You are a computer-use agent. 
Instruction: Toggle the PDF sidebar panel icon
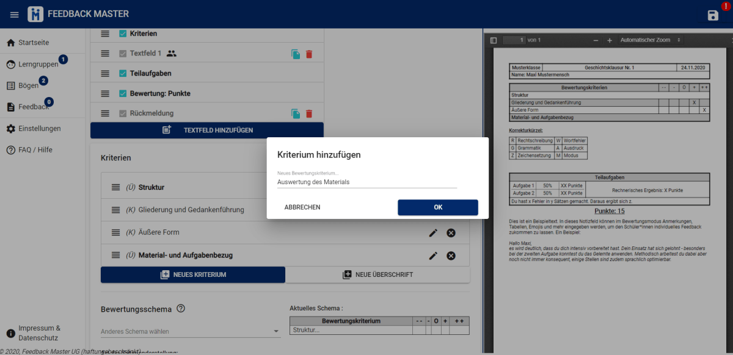[x=494, y=40]
